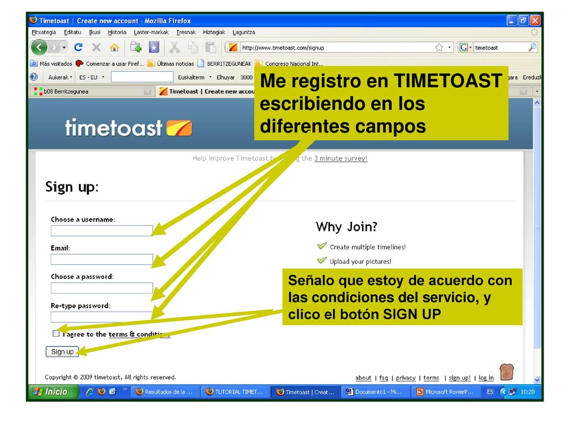The width and height of the screenshot is (565, 424).
Task: Click the log in footer link
Action: pos(486,378)
